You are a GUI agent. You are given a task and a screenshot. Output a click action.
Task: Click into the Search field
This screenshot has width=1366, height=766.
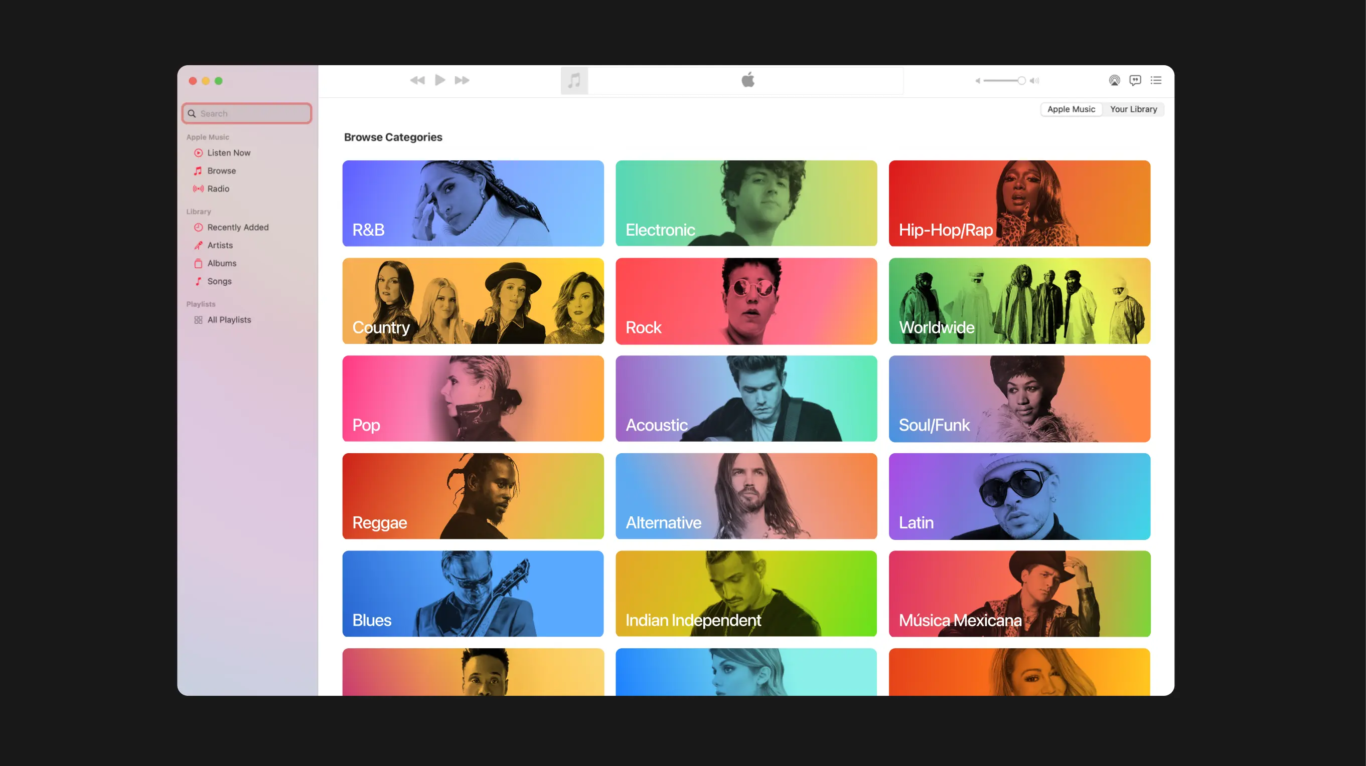point(247,113)
